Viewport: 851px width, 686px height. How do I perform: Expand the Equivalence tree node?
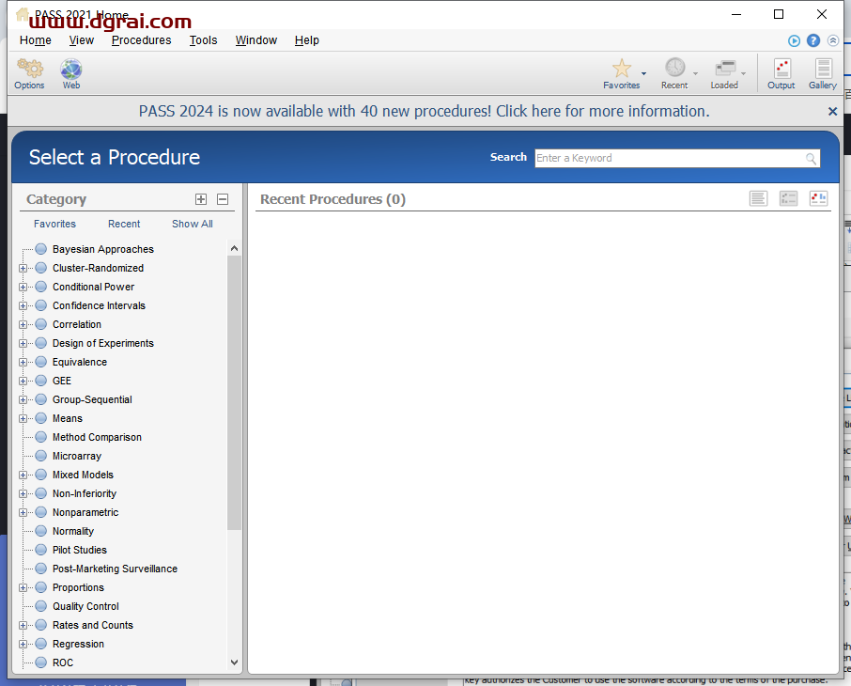click(23, 363)
